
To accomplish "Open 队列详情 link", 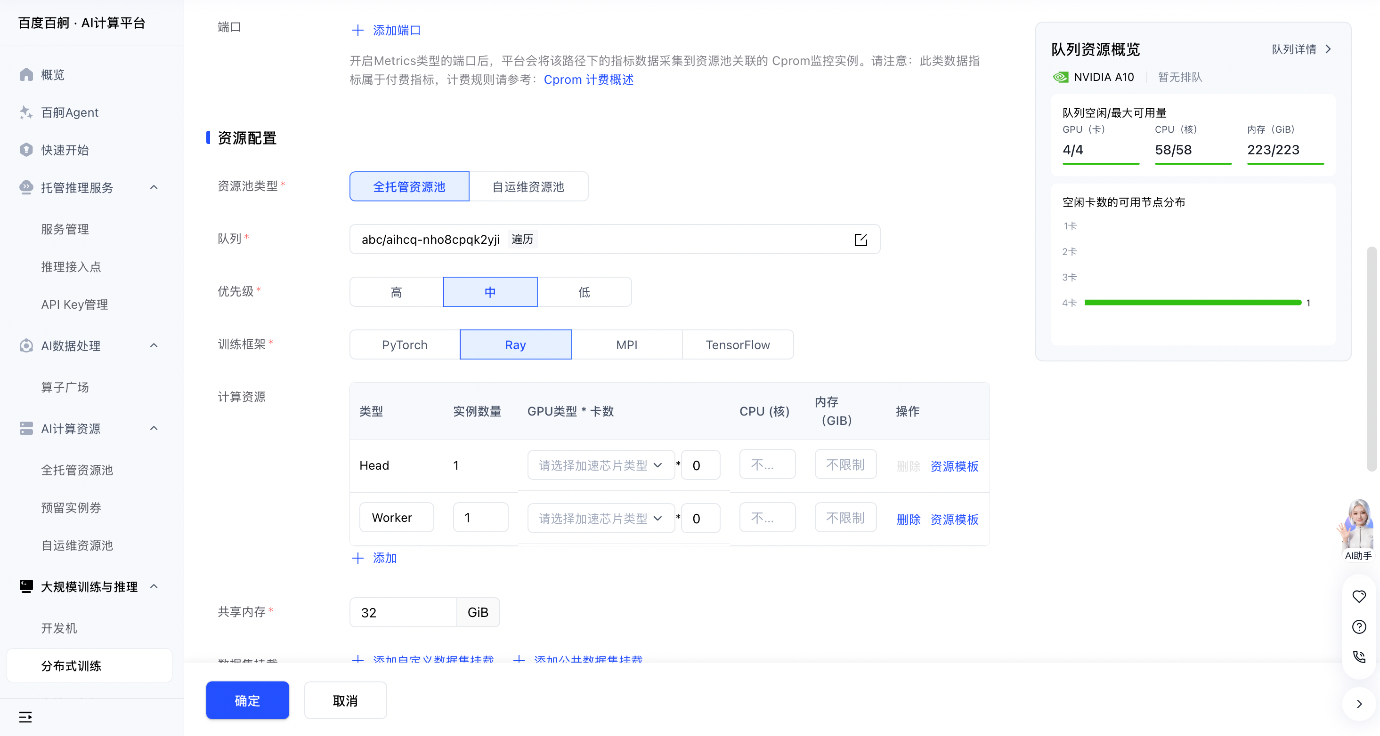I will (1302, 49).
